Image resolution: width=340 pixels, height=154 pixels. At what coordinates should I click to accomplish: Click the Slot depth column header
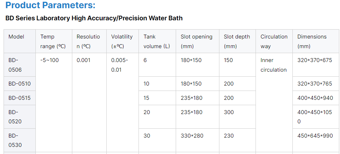click(237, 41)
